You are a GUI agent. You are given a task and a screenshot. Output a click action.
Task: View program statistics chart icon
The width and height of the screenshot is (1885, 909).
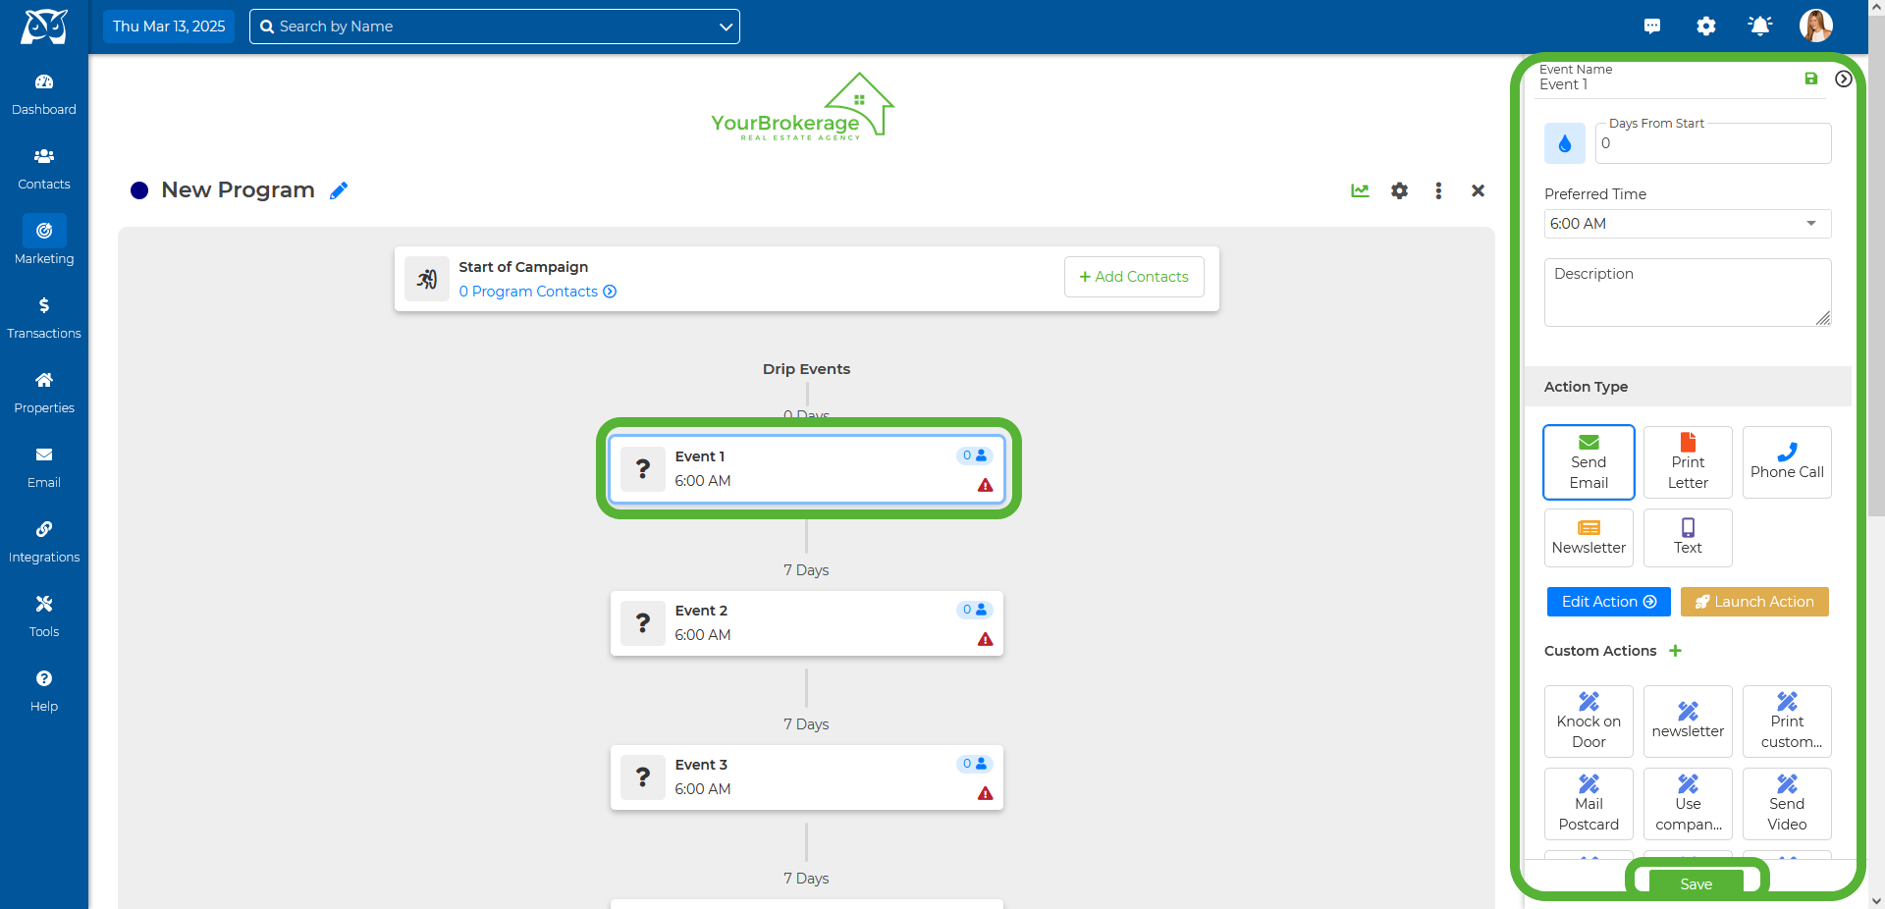click(1360, 190)
